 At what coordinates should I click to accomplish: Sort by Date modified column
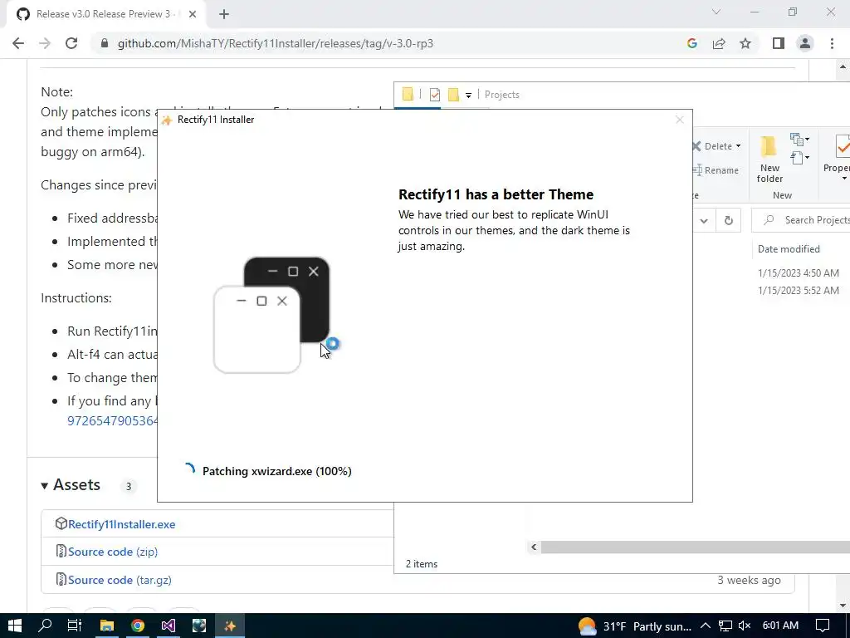point(789,249)
